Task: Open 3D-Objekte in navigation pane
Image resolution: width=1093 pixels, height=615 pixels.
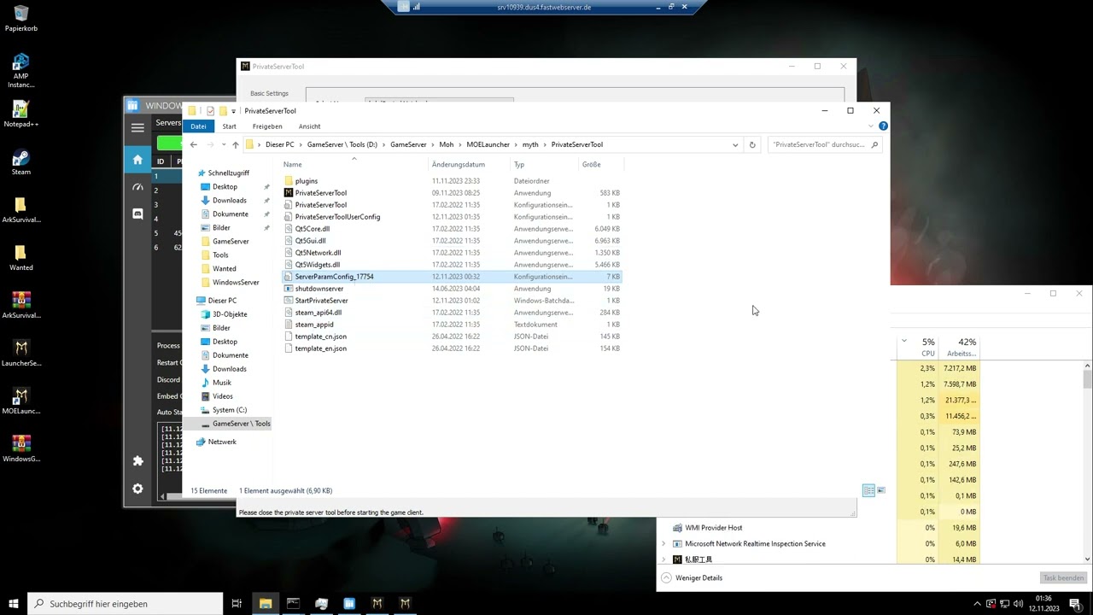Action: click(229, 314)
